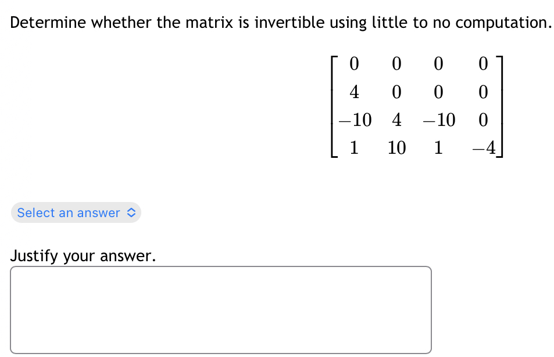Screen dimensions: 554x357
Task: Click the zero in the matrix top-left corner
Action: point(354,64)
